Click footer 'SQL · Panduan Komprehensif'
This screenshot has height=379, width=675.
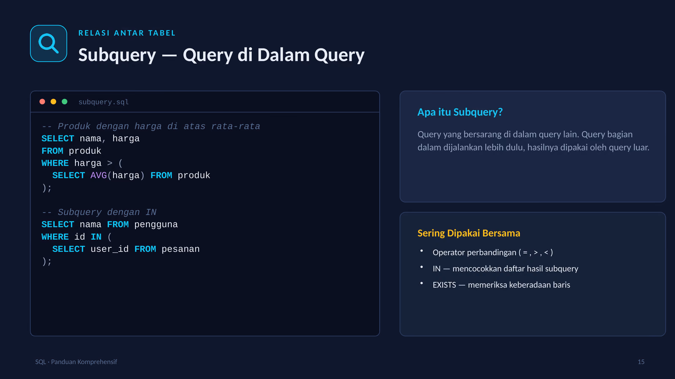[76, 362]
